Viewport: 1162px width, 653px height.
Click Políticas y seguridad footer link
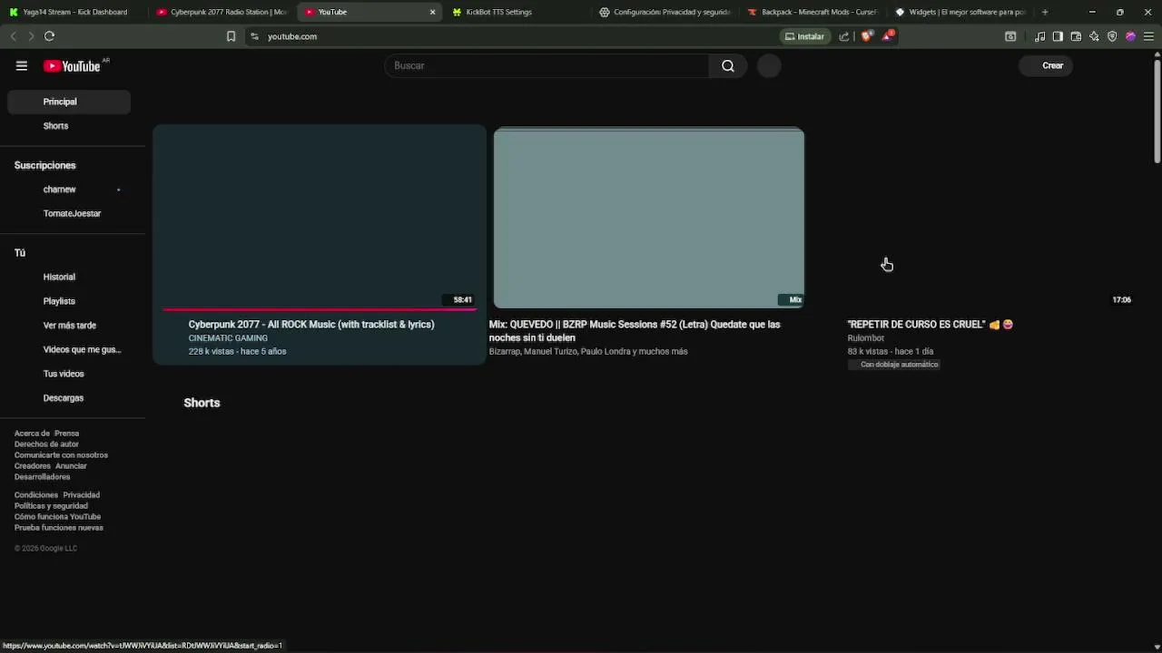(51, 506)
